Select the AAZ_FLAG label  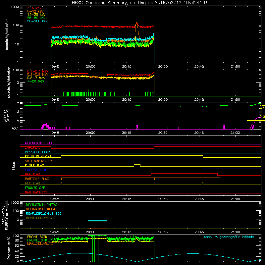pyautogui.click(x=32, y=183)
